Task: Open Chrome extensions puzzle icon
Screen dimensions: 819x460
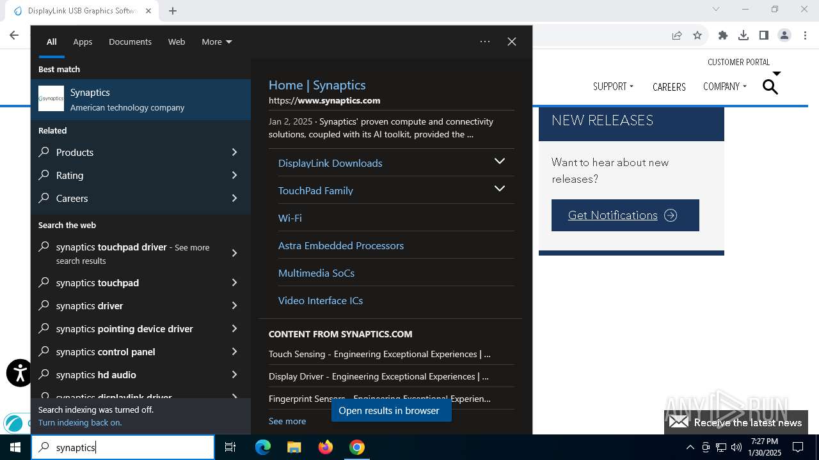Action: coord(723,36)
